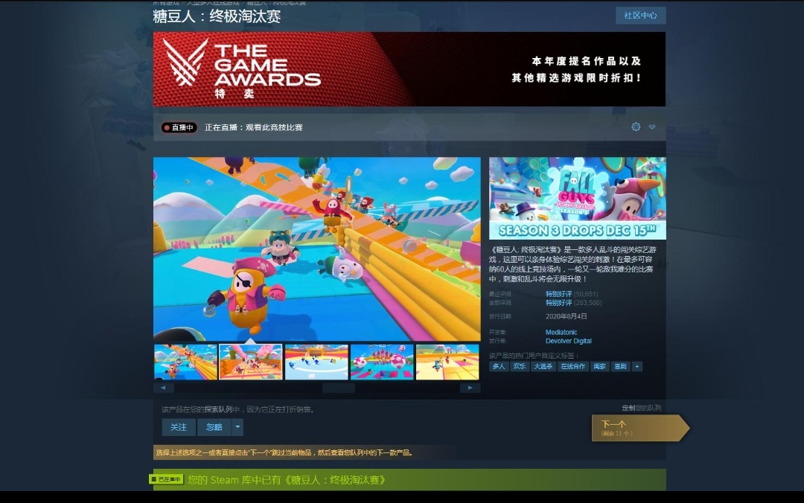Collapse the live broadcast panel chevron
Viewport: 804px width, 503px height.
pos(652,126)
